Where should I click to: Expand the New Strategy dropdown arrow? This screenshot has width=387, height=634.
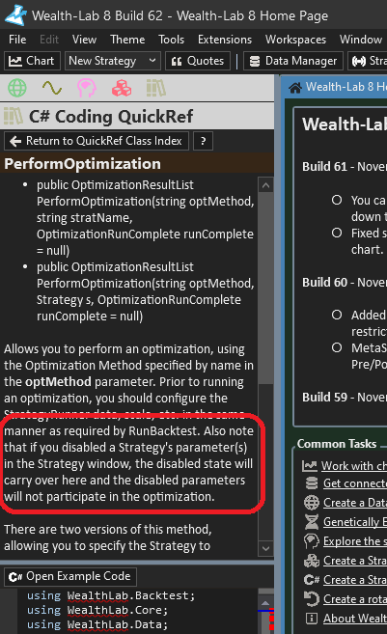coord(152,61)
